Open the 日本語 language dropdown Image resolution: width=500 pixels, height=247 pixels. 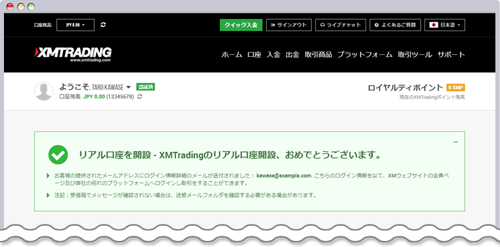(444, 25)
